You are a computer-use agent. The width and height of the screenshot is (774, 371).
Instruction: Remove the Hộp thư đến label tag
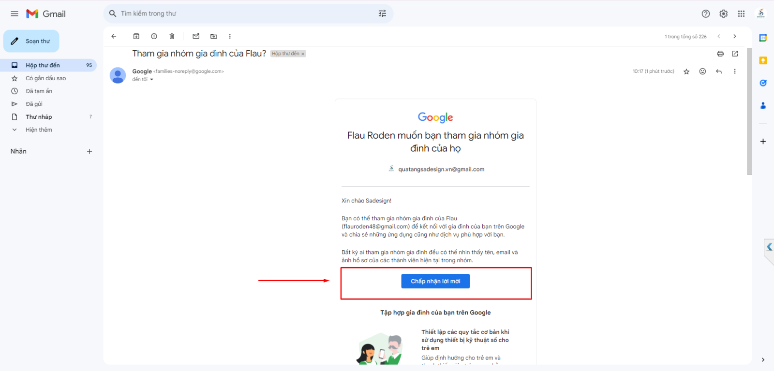303,54
